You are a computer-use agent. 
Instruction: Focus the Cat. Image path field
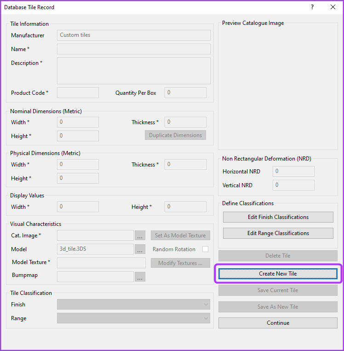95,235
